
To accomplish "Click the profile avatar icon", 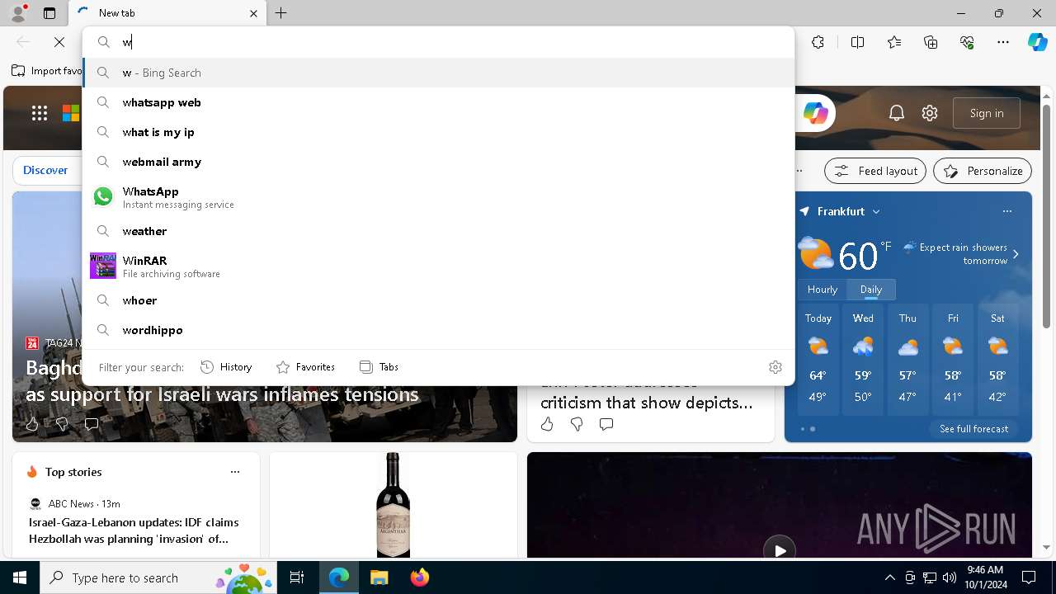I will pyautogui.click(x=17, y=13).
